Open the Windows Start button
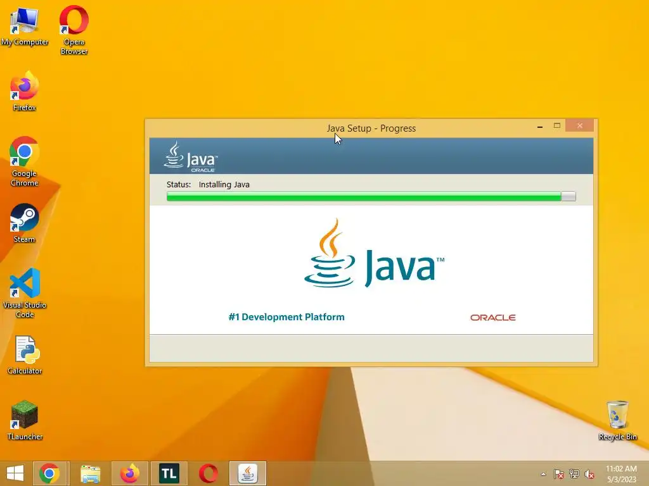The image size is (649, 486). [15, 473]
